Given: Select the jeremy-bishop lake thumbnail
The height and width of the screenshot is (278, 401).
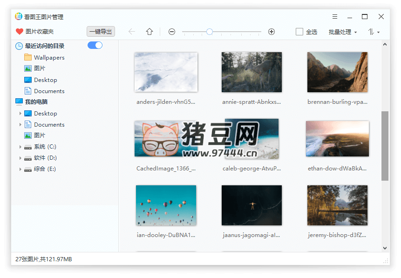Looking at the screenshot, I should click(337, 205).
